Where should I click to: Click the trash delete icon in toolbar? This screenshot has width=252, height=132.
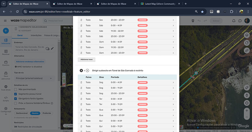pyautogui.click(x=193, y=21)
